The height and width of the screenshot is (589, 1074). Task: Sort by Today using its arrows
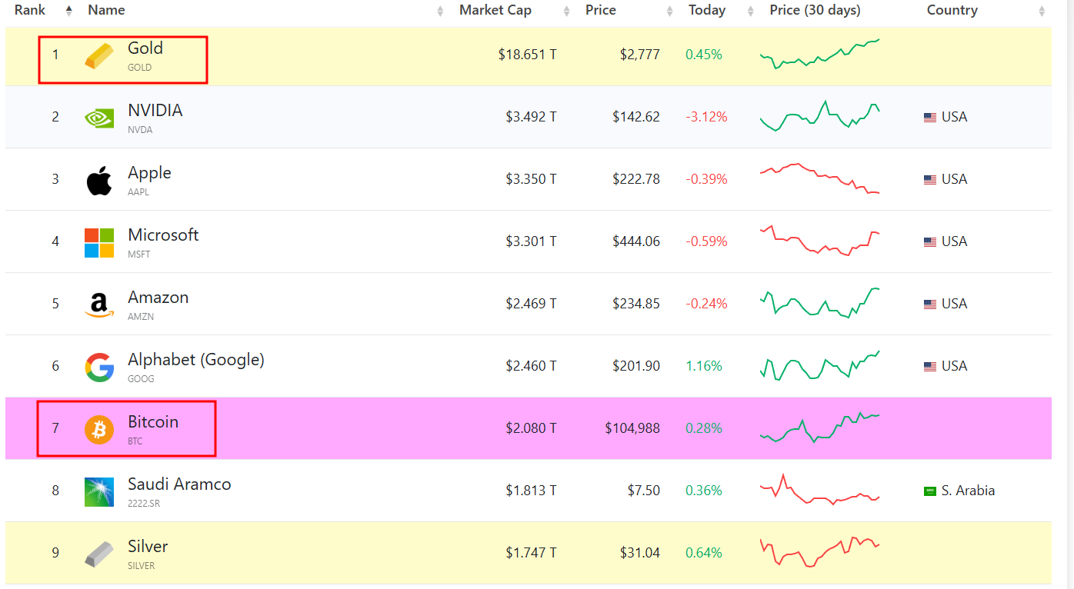751,11
